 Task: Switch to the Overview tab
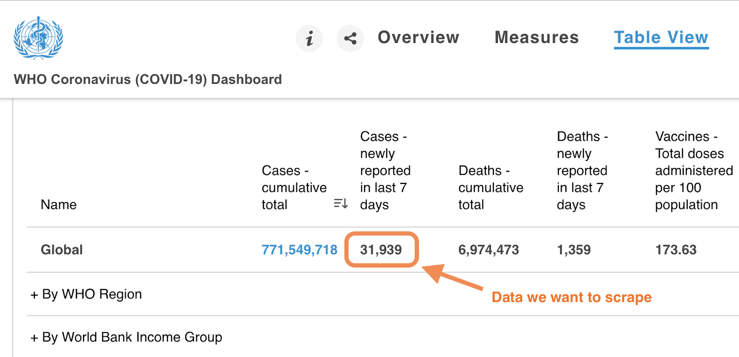418,37
